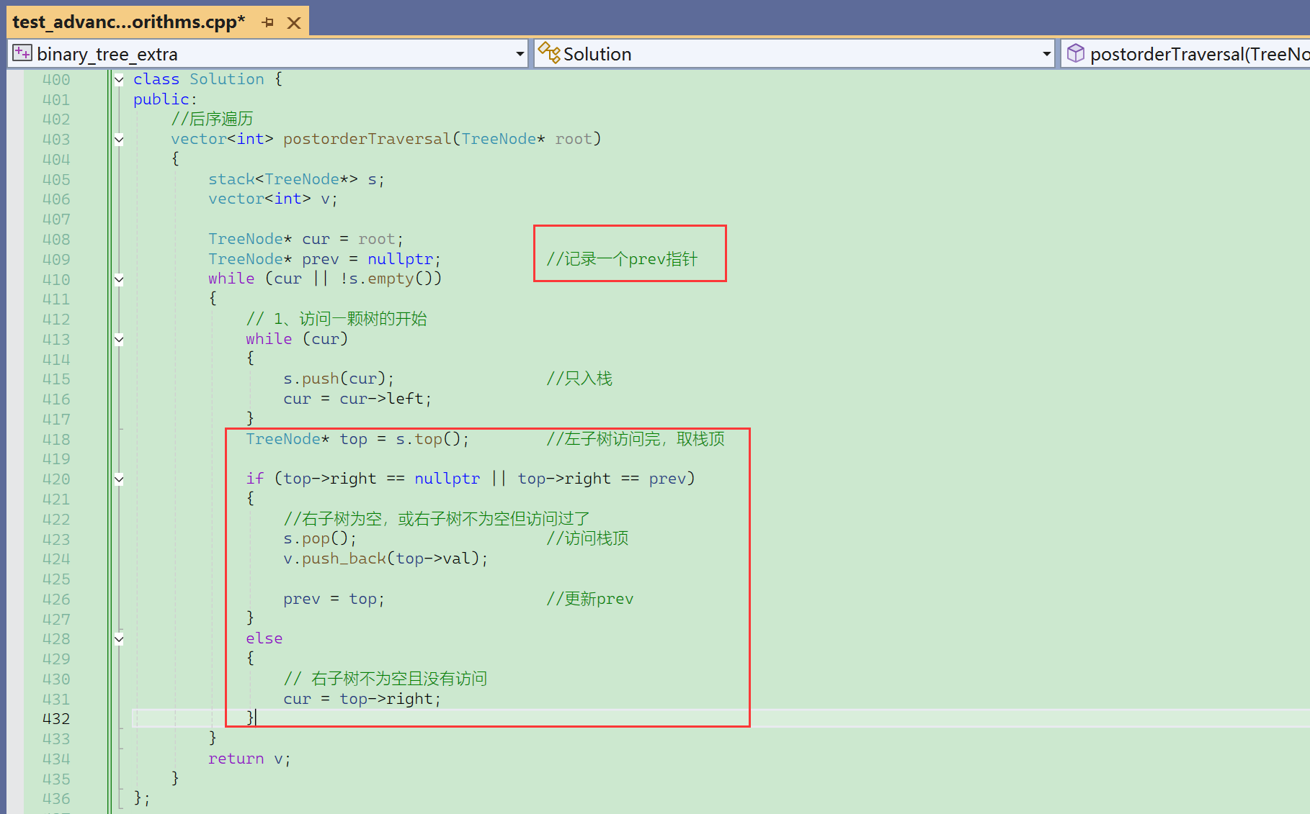Viewport: 1310px width, 814px height.
Task: Click the 'cur = top->right;' statement
Action: coord(362,699)
